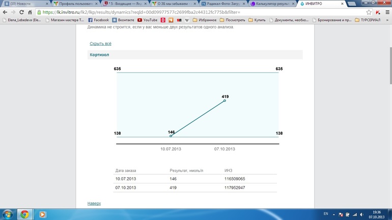This screenshot has height=220, width=392.
Task: Open Посмотреть bookmarks folder
Action: [233, 20]
